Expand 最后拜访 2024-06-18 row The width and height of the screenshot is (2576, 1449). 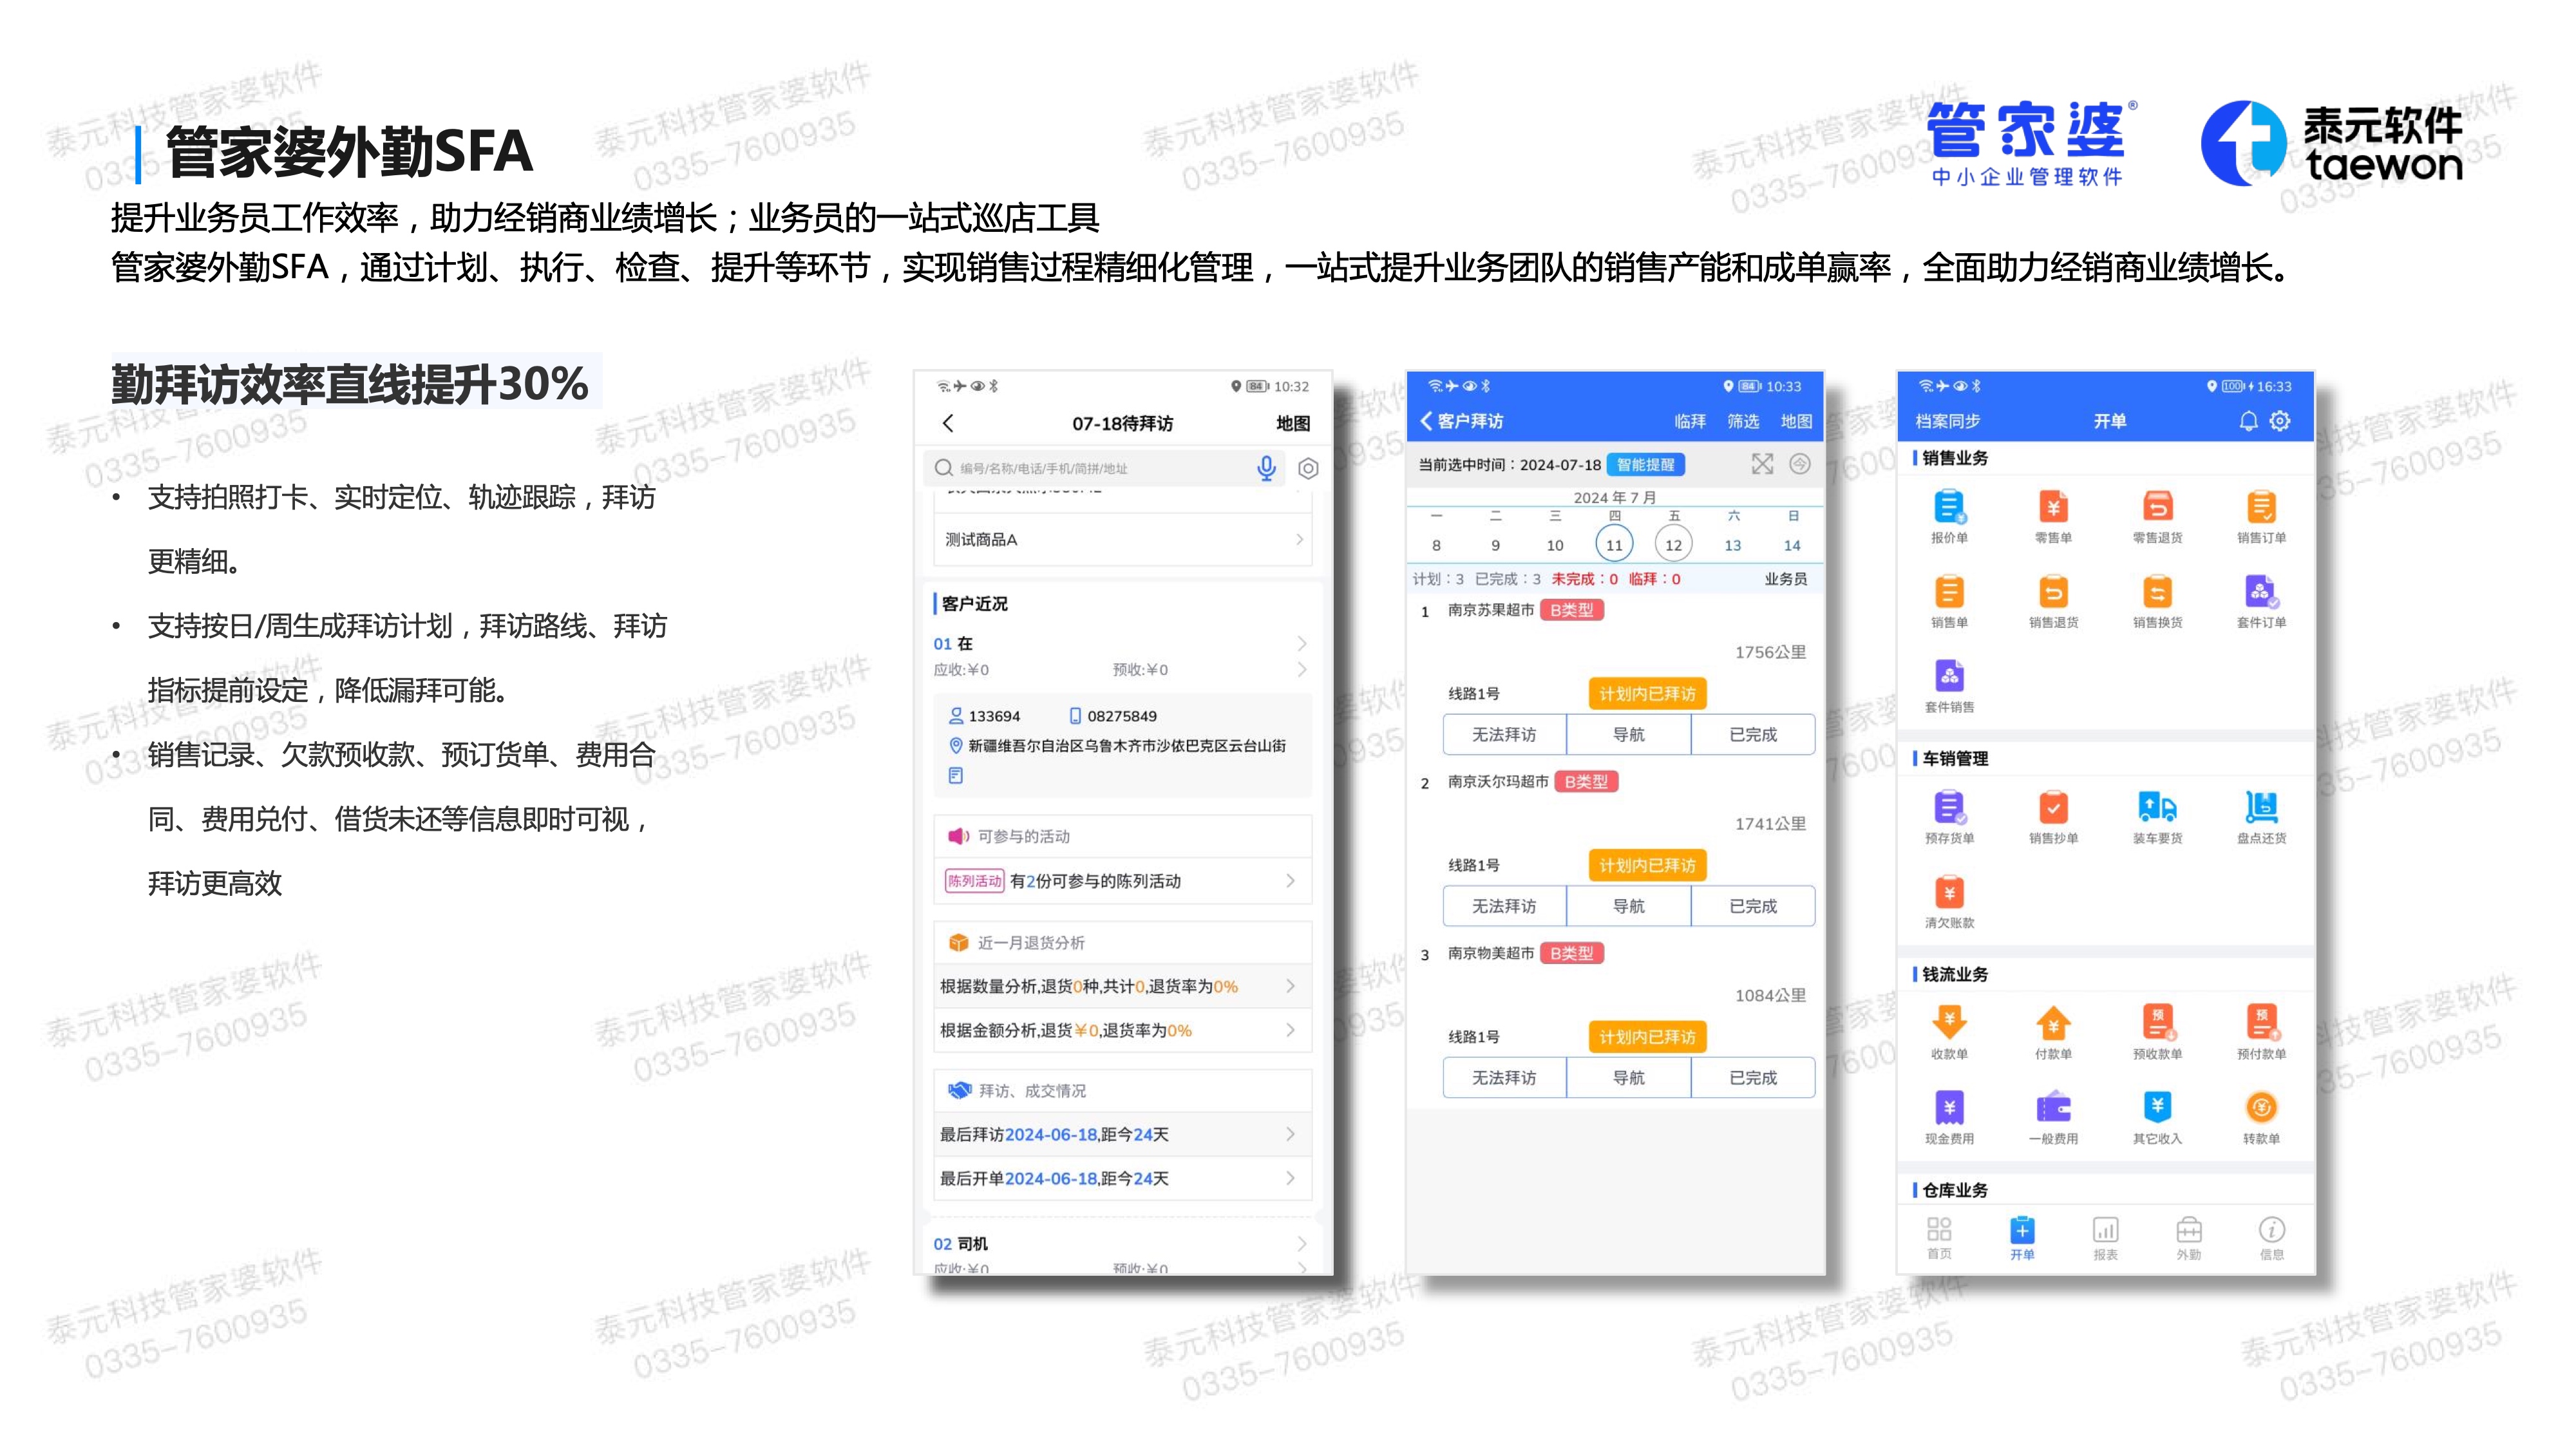pyautogui.click(x=1122, y=1135)
